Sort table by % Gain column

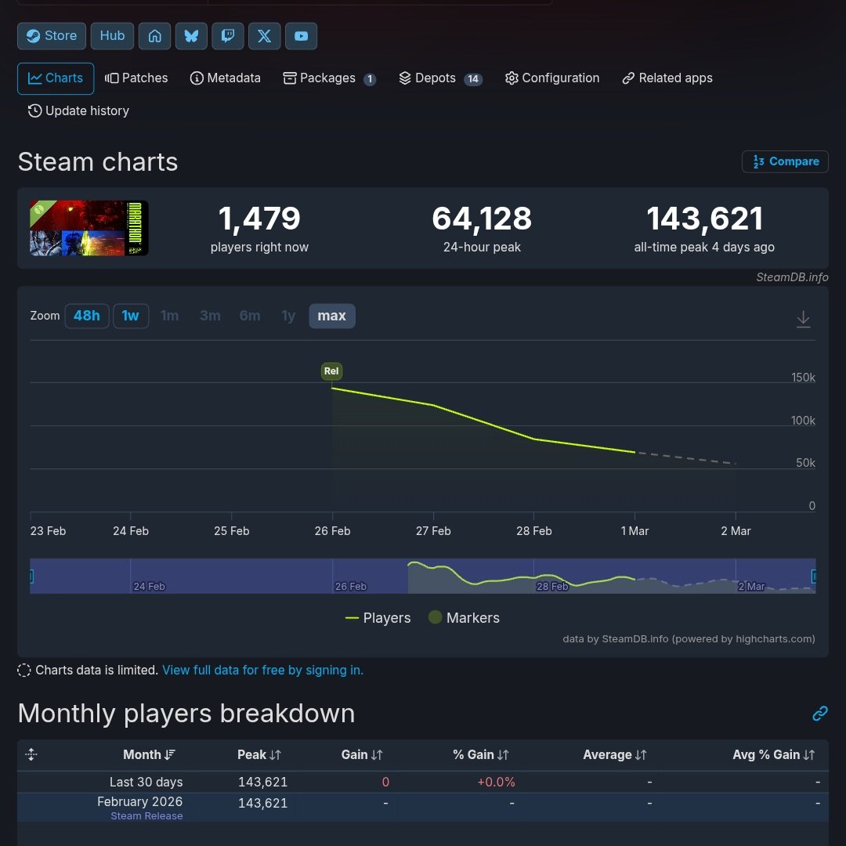pos(481,755)
